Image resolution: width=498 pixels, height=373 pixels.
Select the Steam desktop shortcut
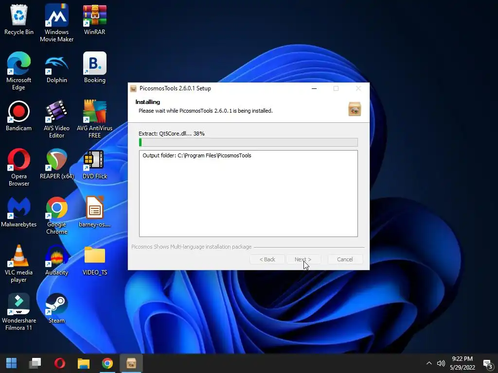[x=56, y=308]
